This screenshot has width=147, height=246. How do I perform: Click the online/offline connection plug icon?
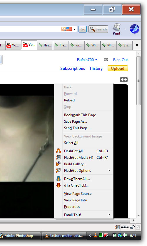pyautogui.click(x=125, y=227)
